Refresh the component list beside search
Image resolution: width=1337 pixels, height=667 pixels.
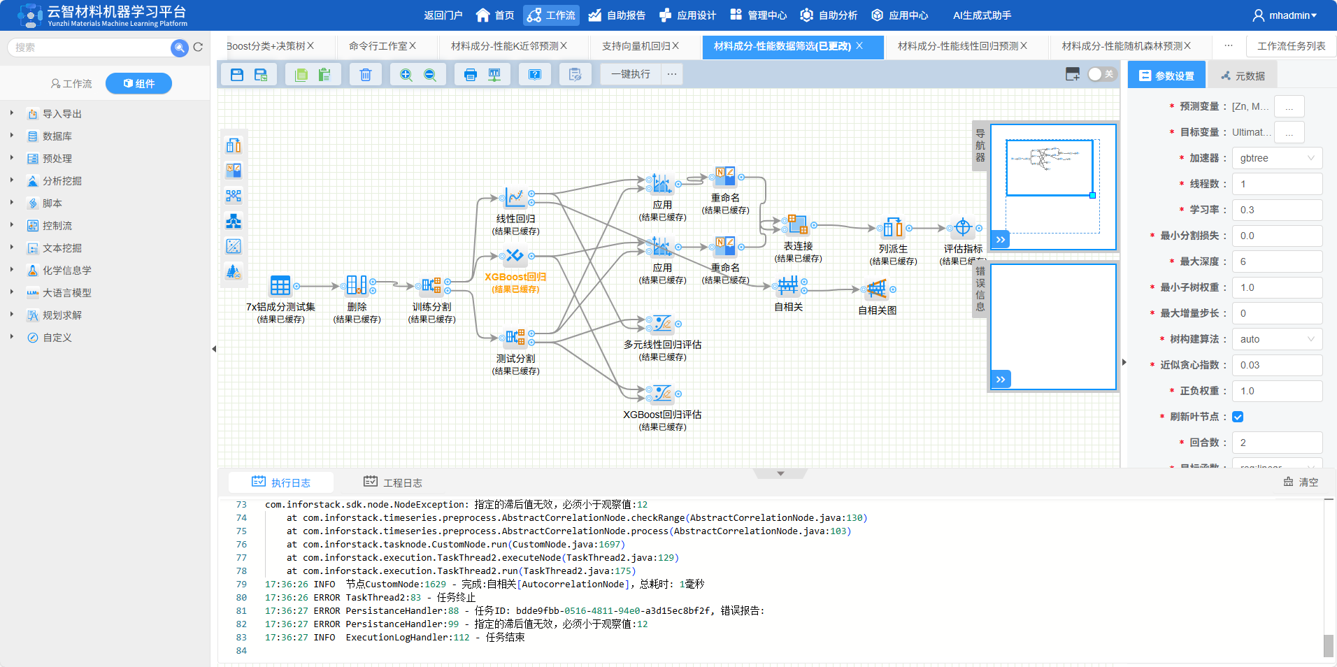coord(198,48)
